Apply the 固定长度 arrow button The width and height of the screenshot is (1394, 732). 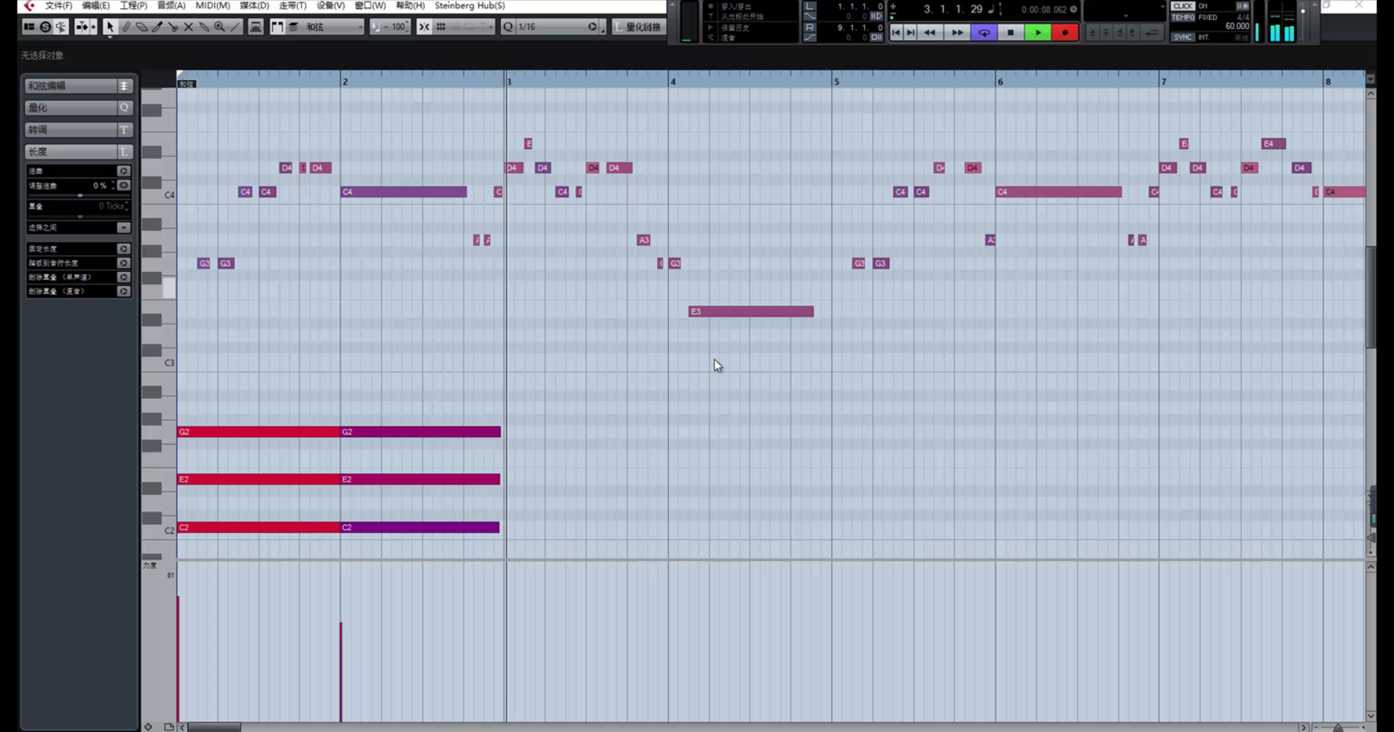pos(123,249)
